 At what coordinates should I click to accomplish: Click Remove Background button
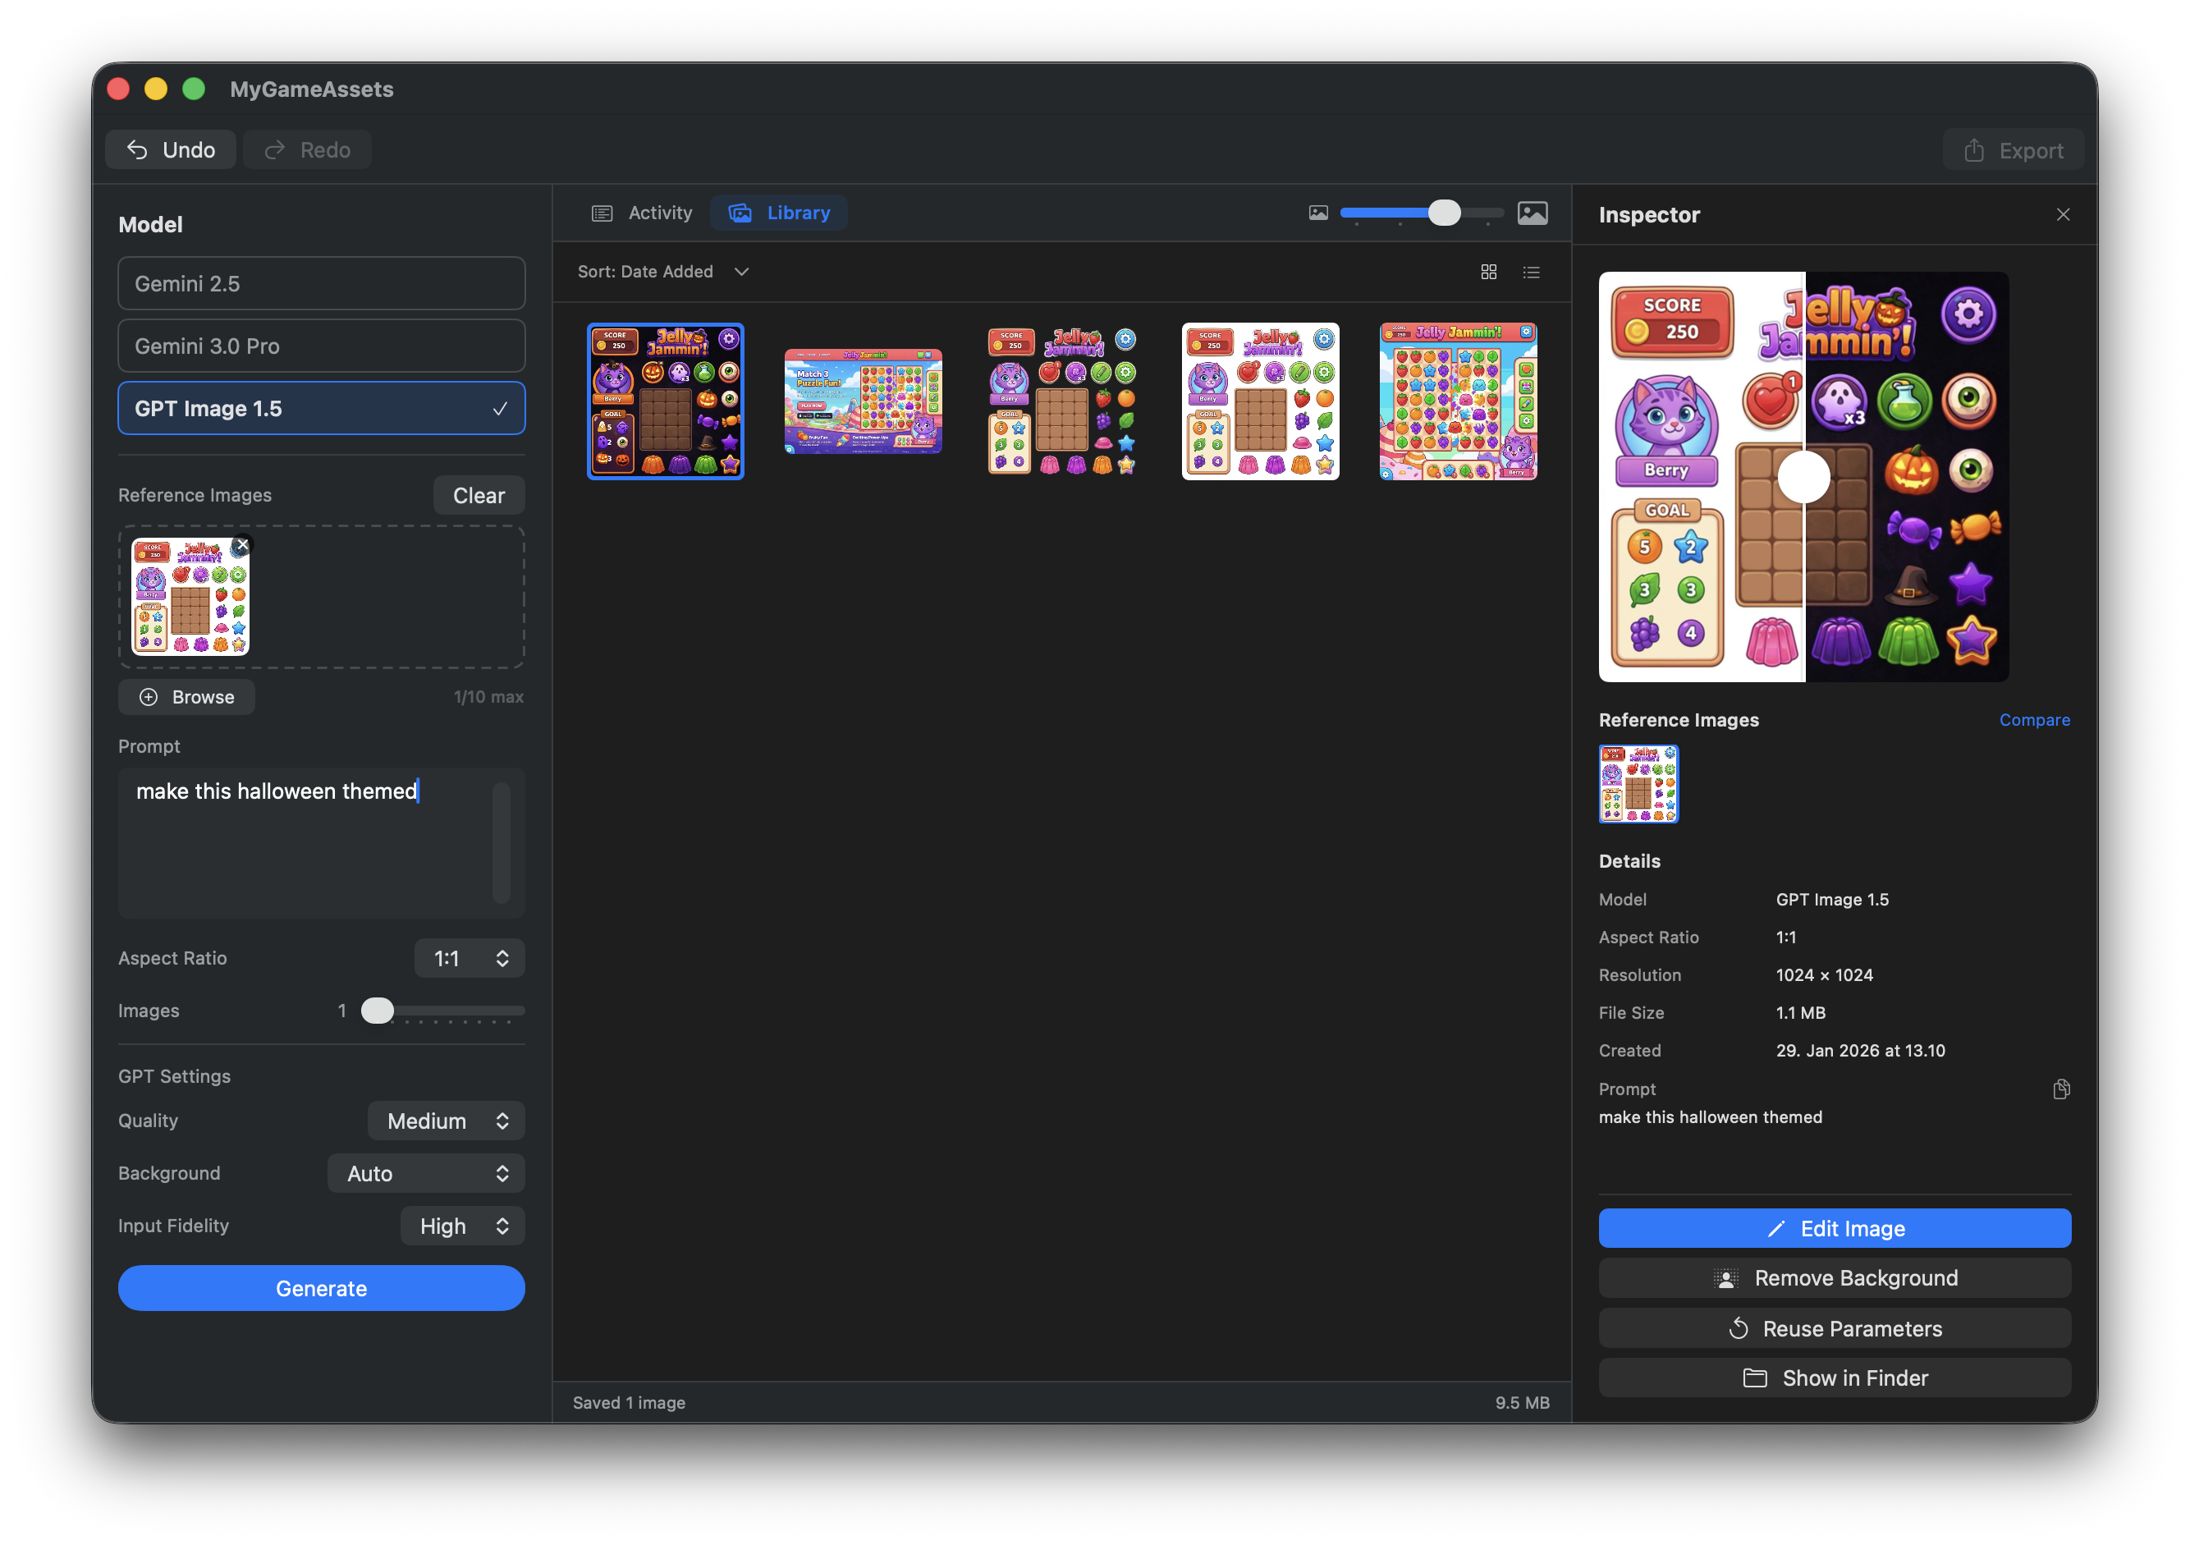(x=1835, y=1278)
